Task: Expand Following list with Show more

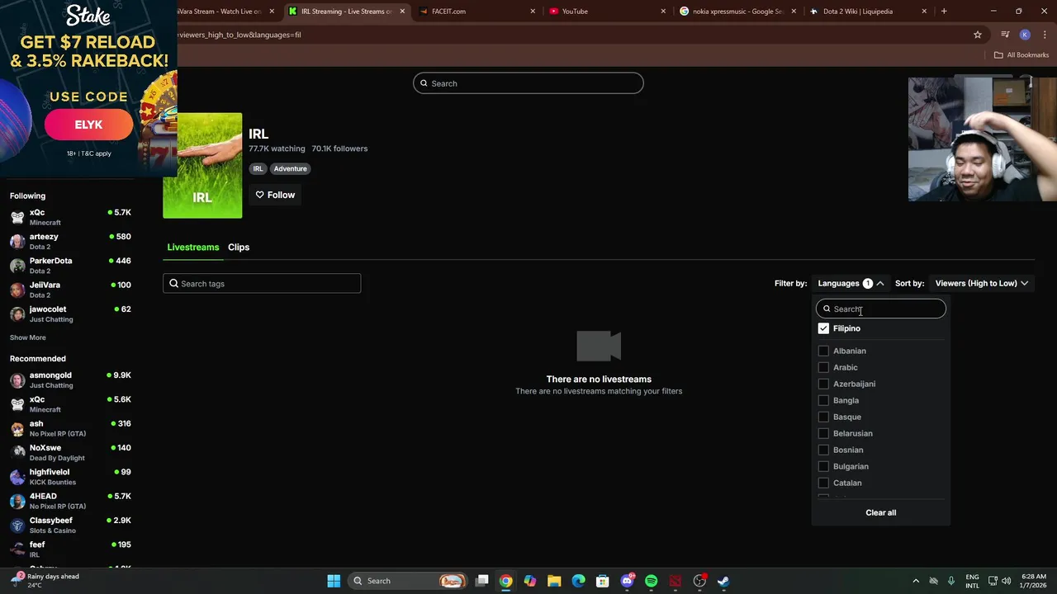Action: click(27, 337)
